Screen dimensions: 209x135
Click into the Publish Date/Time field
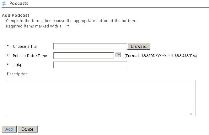coord(83,56)
